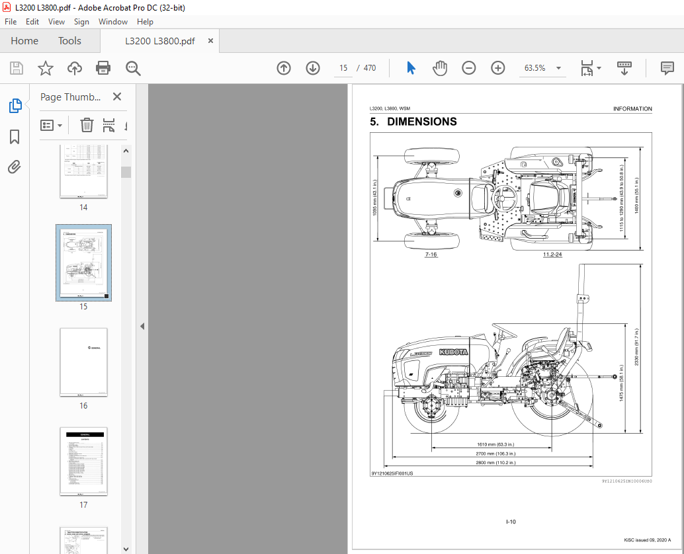Viewport: 684px width, 554px height.
Task: Click the '11.2-24' rear tire label
Action: (x=552, y=255)
